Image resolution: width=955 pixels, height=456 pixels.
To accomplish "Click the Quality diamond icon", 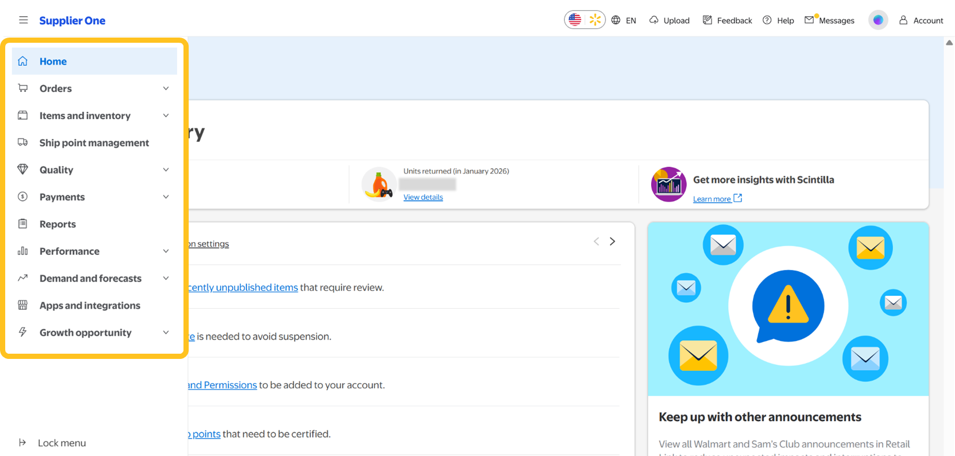I will point(23,170).
